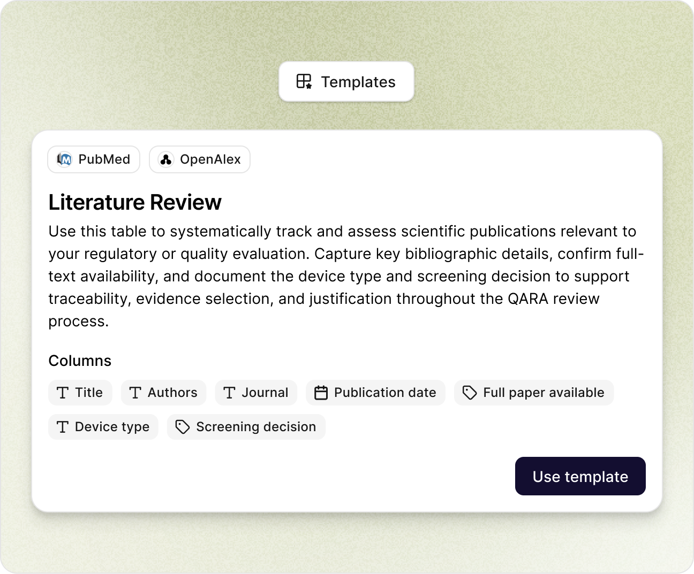Choose the Device type column chip
Viewport: 694px width, 574px height.
103,427
